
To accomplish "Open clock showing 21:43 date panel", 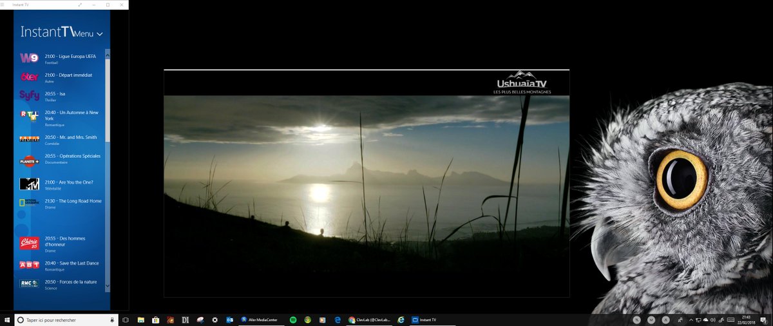I will [747, 320].
